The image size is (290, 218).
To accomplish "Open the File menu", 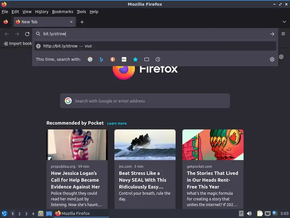I will [5, 12].
